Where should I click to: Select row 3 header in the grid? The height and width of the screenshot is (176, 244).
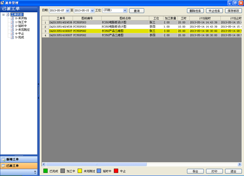(45, 31)
